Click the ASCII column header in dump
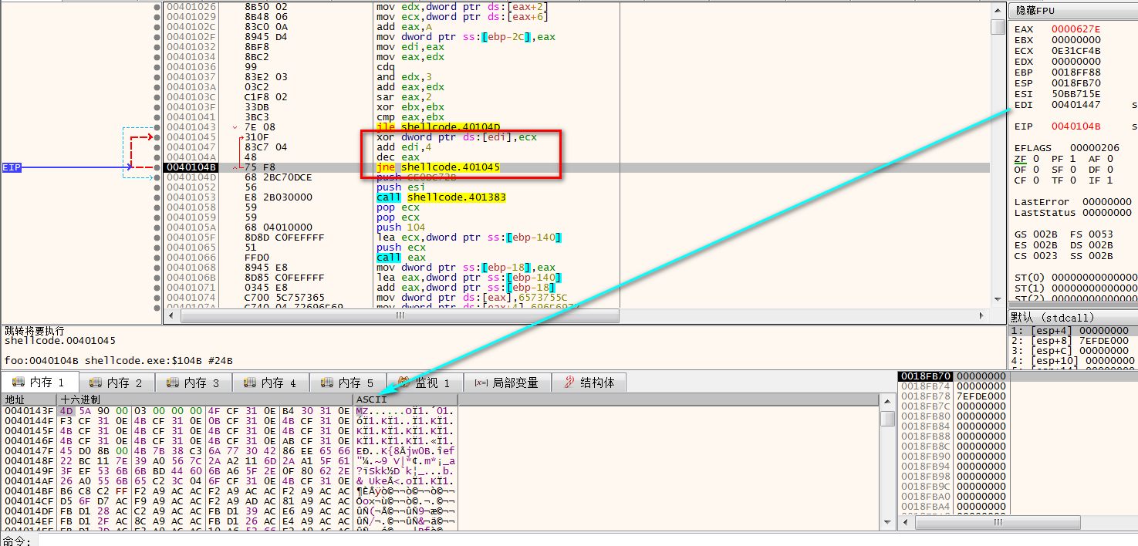Image resolution: width=1138 pixels, height=546 pixels. point(406,399)
